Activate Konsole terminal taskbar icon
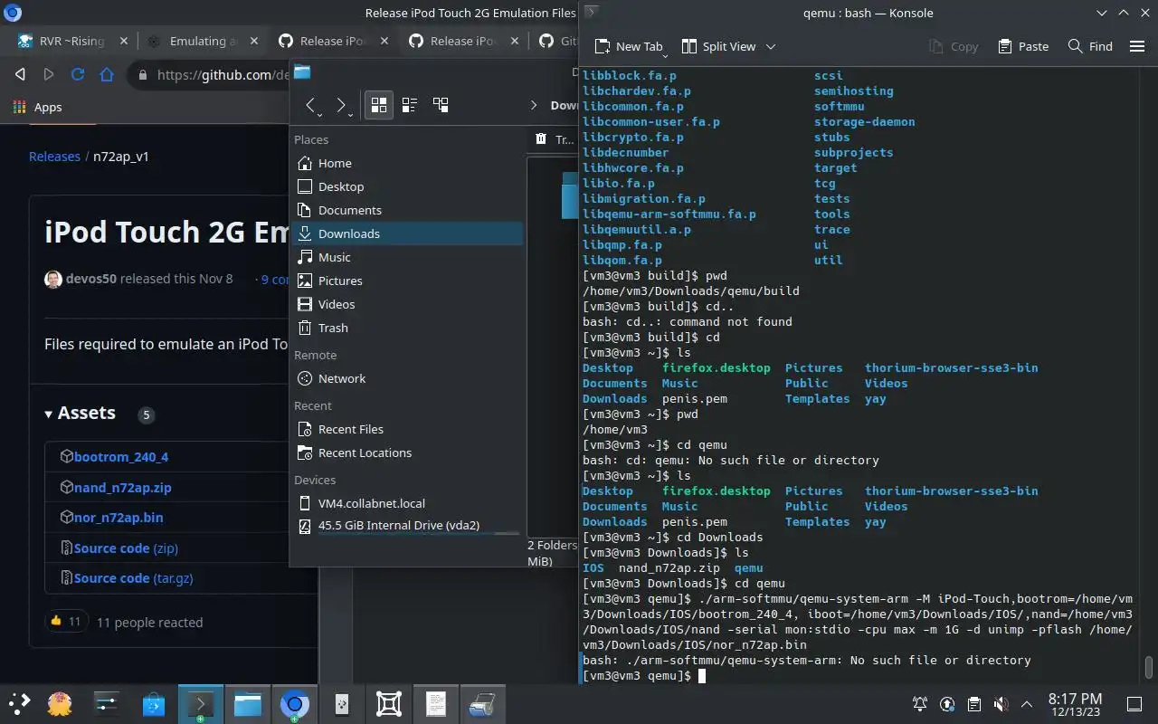Viewport: 1158px width, 724px height. (x=201, y=703)
